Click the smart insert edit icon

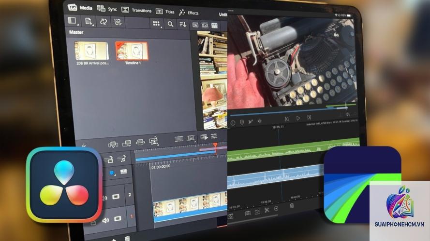(113, 144)
